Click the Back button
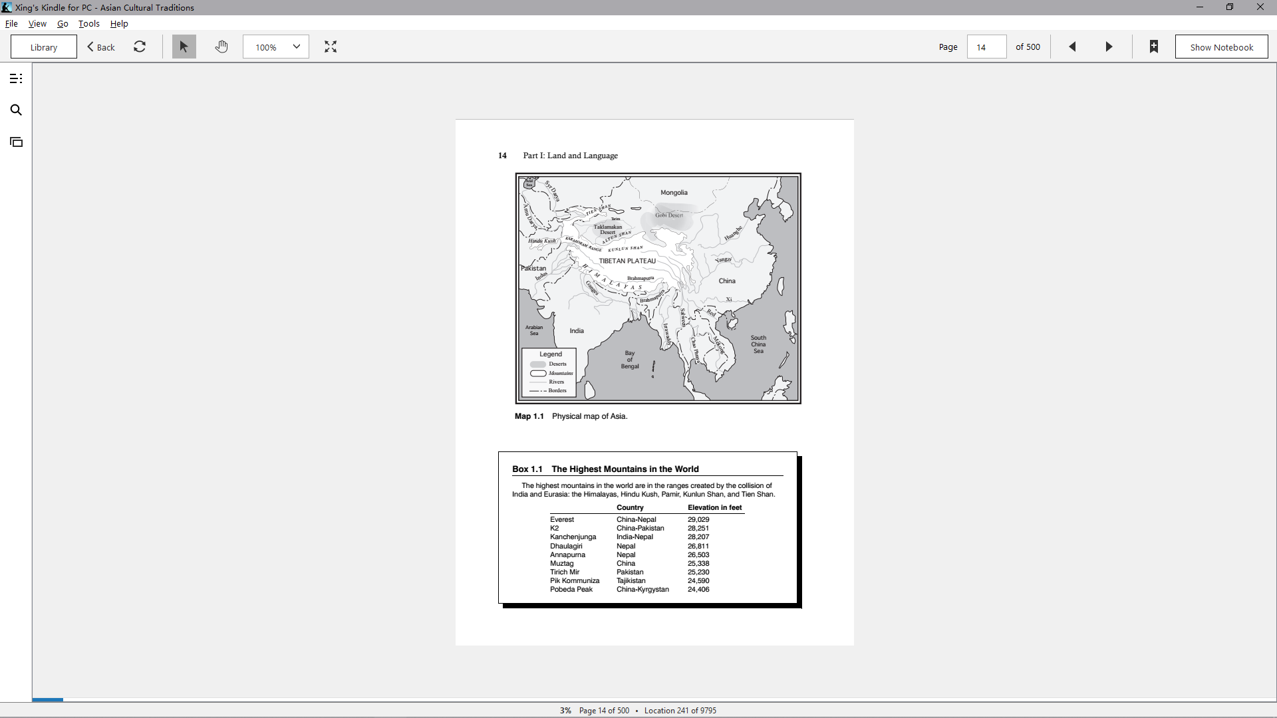The height and width of the screenshot is (718, 1277). 101,47
